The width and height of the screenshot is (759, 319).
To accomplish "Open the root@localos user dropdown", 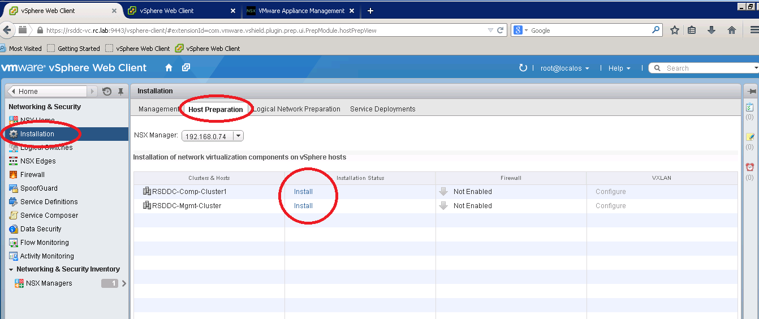I will [565, 68].
